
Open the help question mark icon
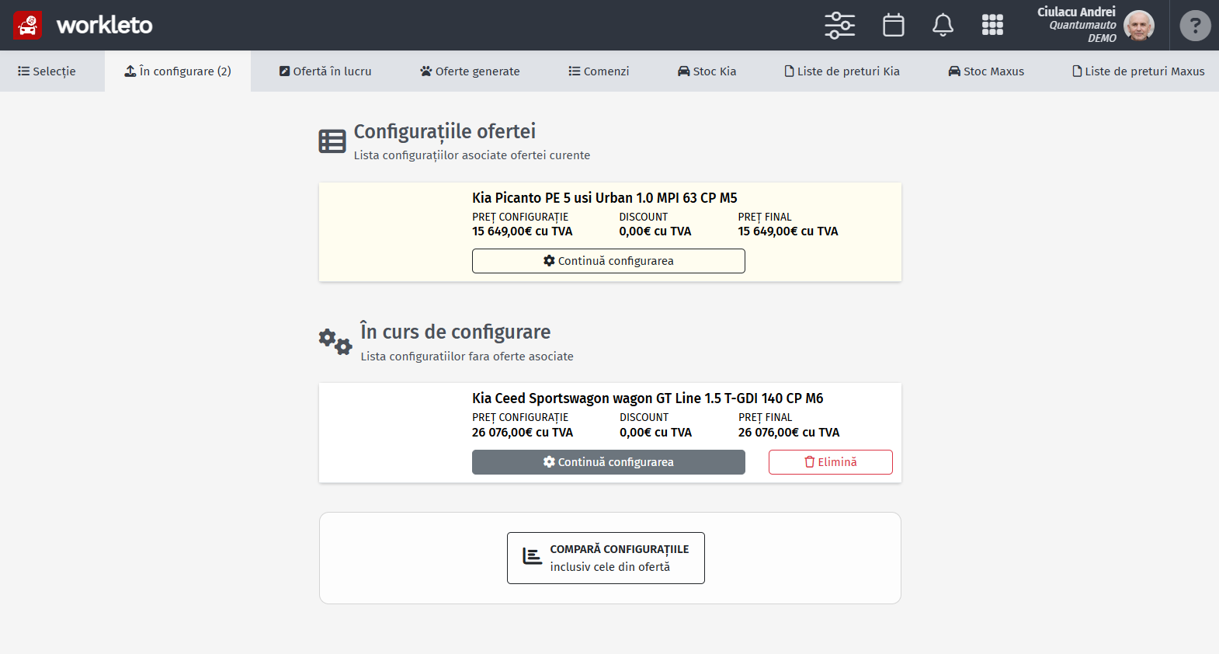point(1195,26)
